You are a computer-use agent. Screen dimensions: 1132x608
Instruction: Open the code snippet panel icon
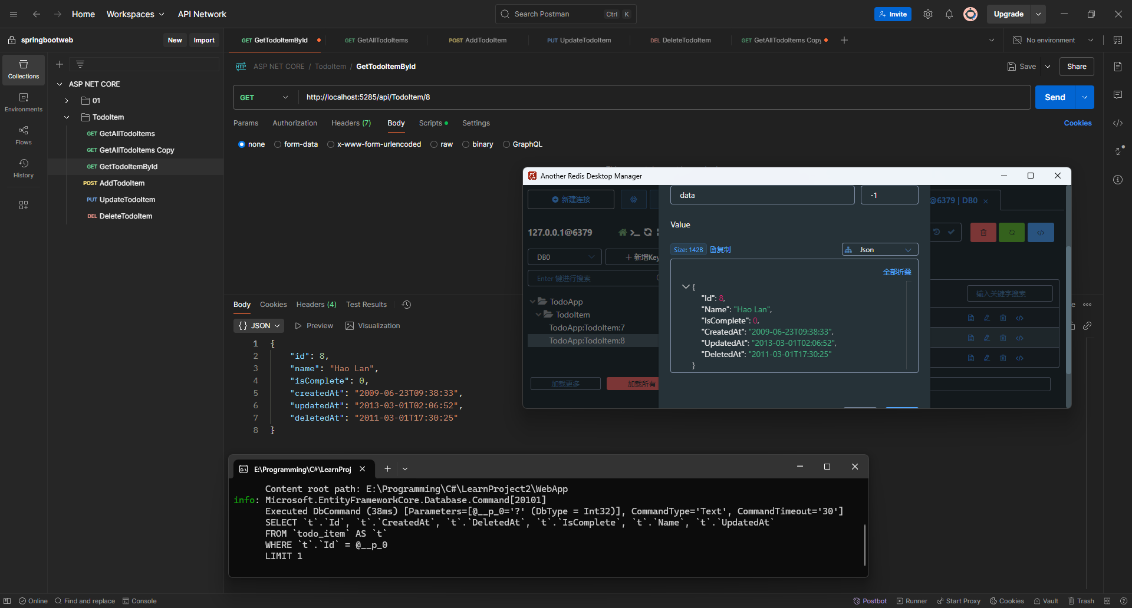click(1117, 123)
